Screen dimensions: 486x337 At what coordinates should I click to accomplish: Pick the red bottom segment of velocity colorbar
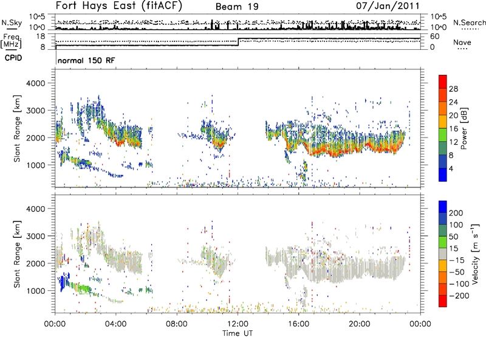tap(443, 301)
